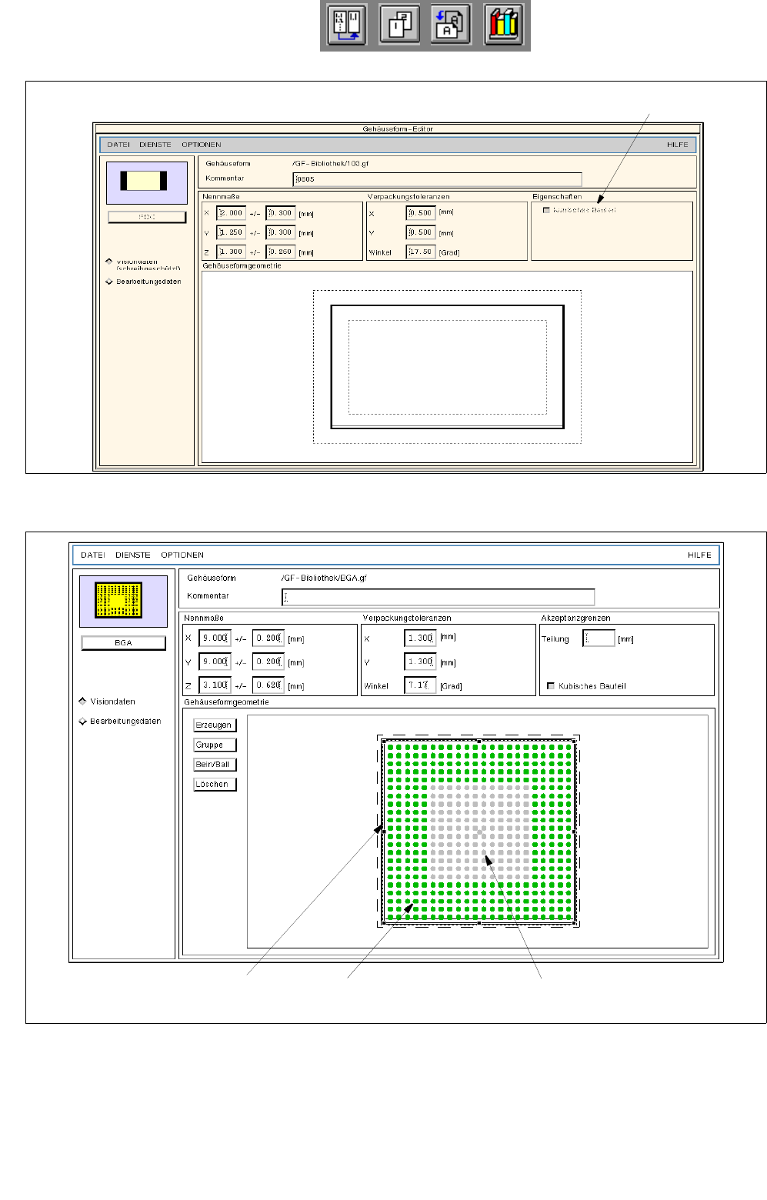Click the Gehäuseform-Editor title bar

[x=398, y=128]
